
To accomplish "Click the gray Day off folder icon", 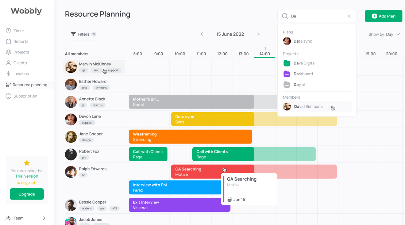I will click(287, 84).
